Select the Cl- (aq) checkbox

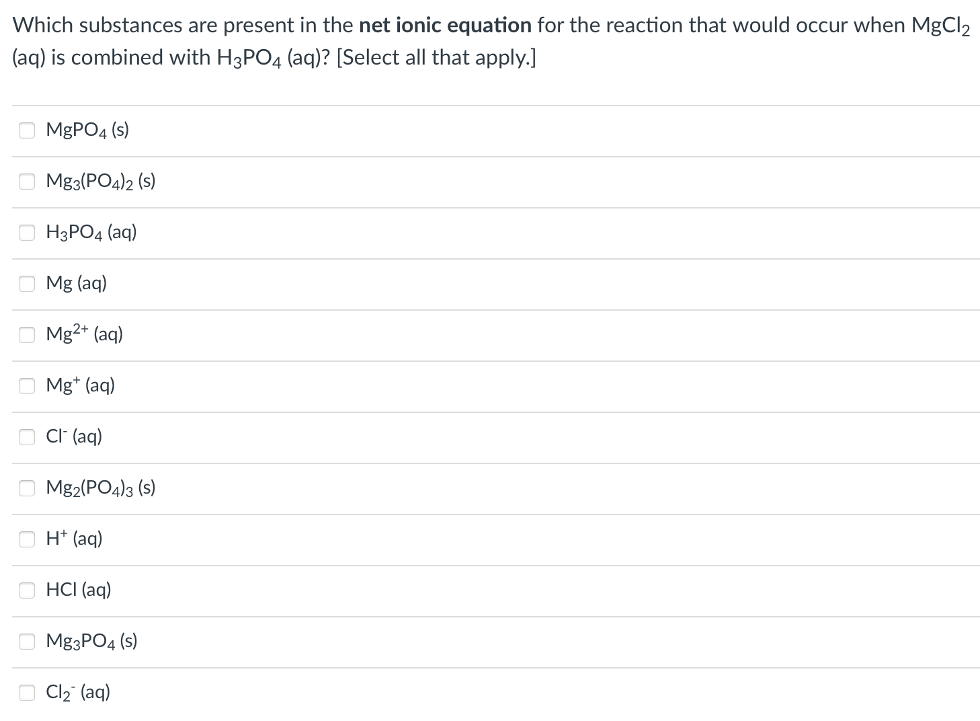(27, 437)
